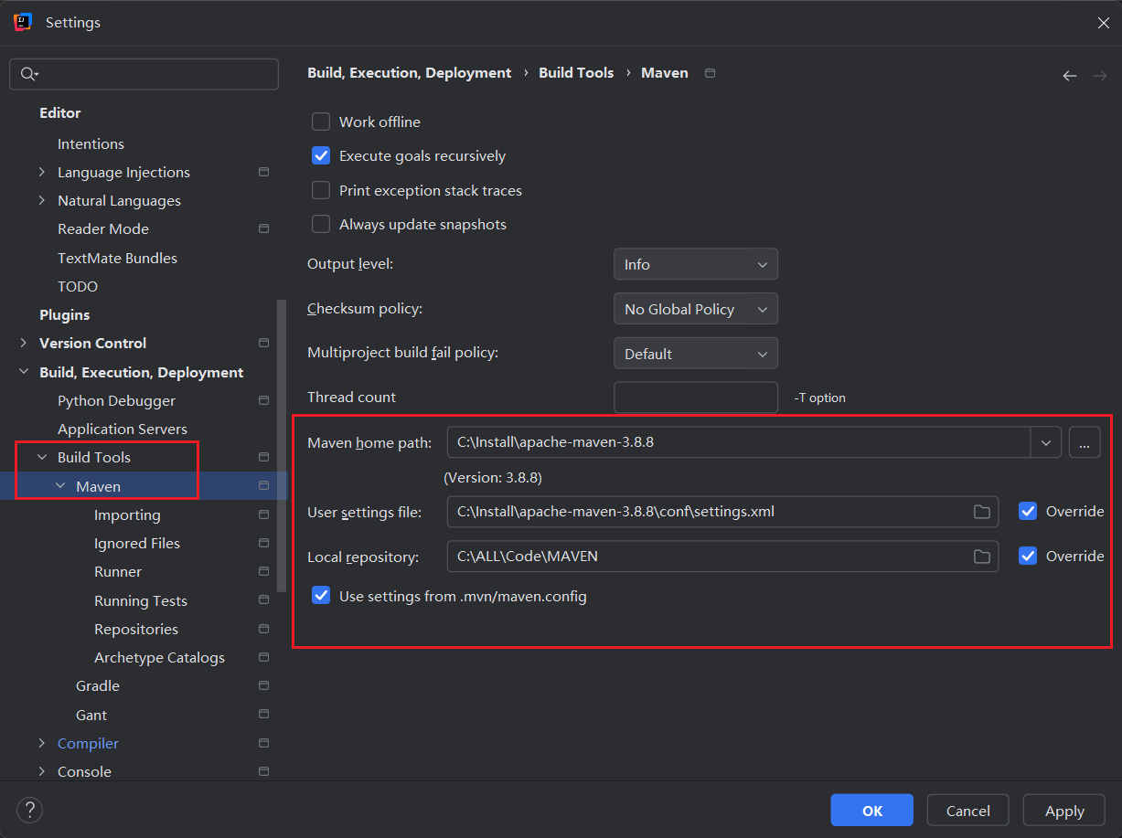The width and height of the screenshot is (1122, 838).
Task: Click project icon beside Ignored Files row
Action: tap(263, 543)
